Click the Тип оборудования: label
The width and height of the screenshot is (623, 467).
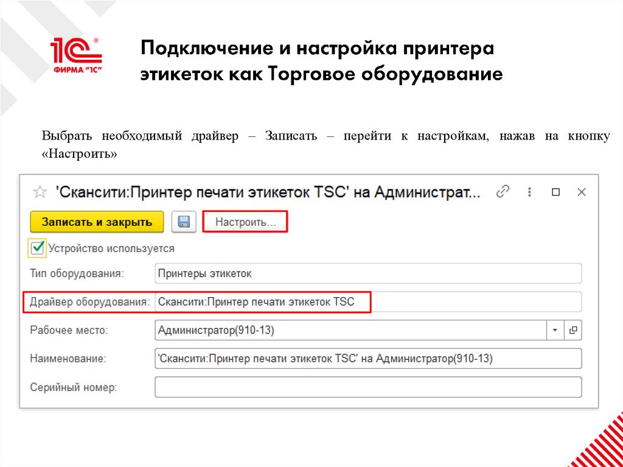click(x=77, y=273)
